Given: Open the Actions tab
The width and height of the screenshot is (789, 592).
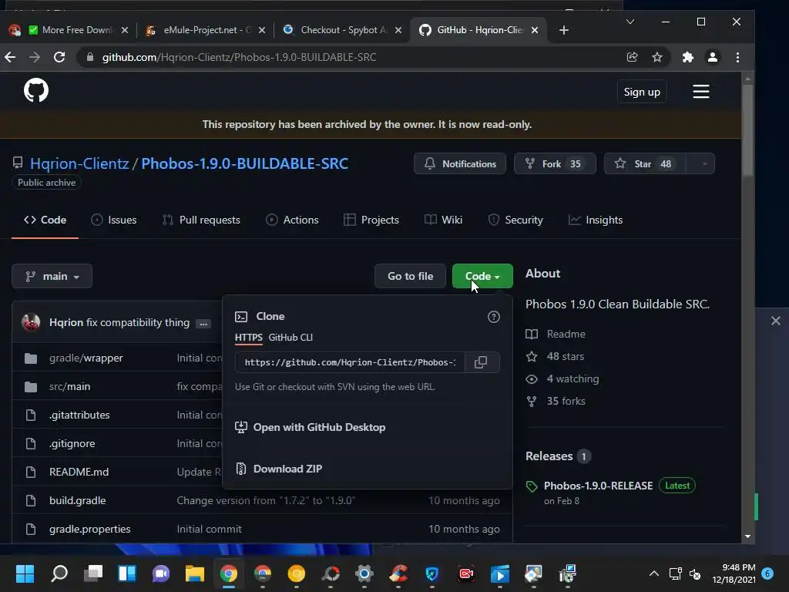Looking at the screenshot, I should coord(292,220).
